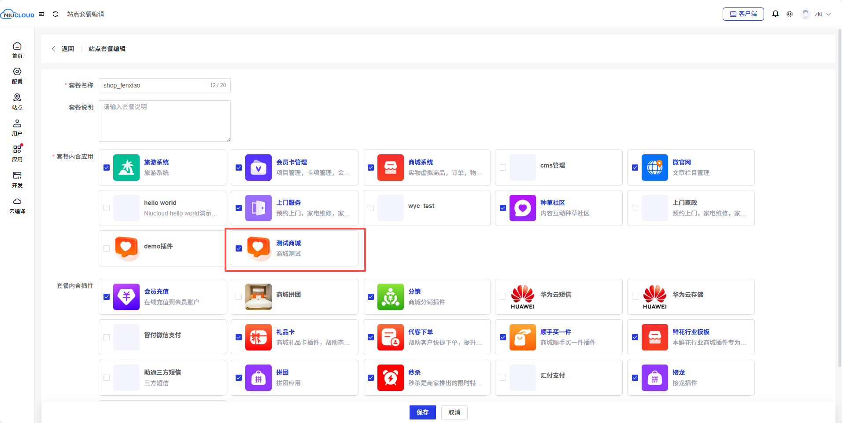Open the 站点 sites section
The height and width of the screenshot is (423, 842).
(x=17, y=101)
